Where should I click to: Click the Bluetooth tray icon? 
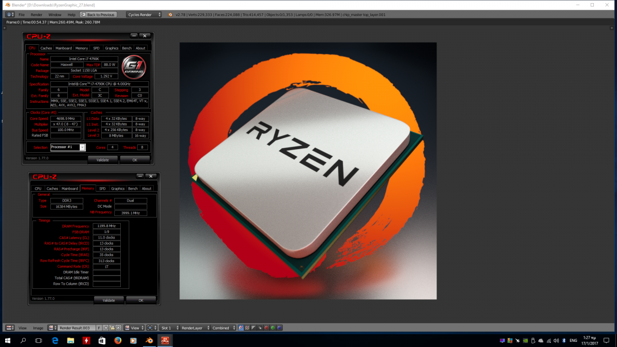[564, 341]
